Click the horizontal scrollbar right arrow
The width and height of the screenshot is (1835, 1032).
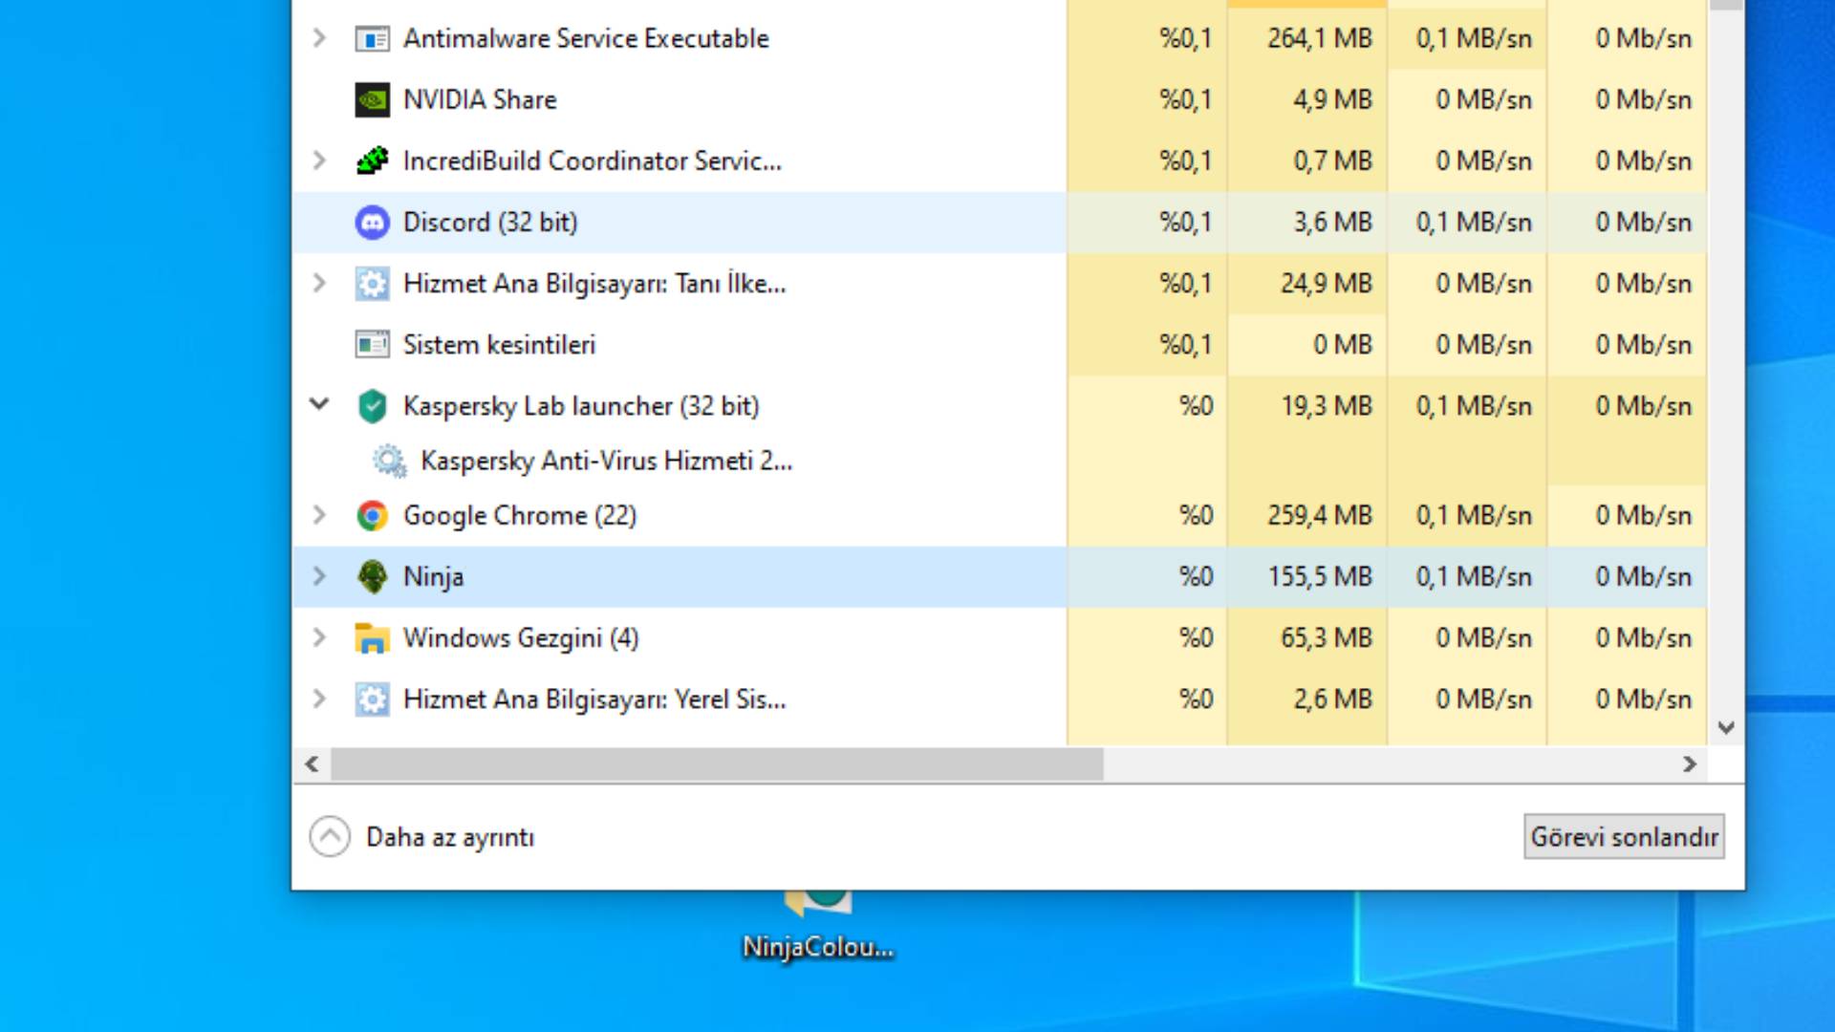(1690, 764)
